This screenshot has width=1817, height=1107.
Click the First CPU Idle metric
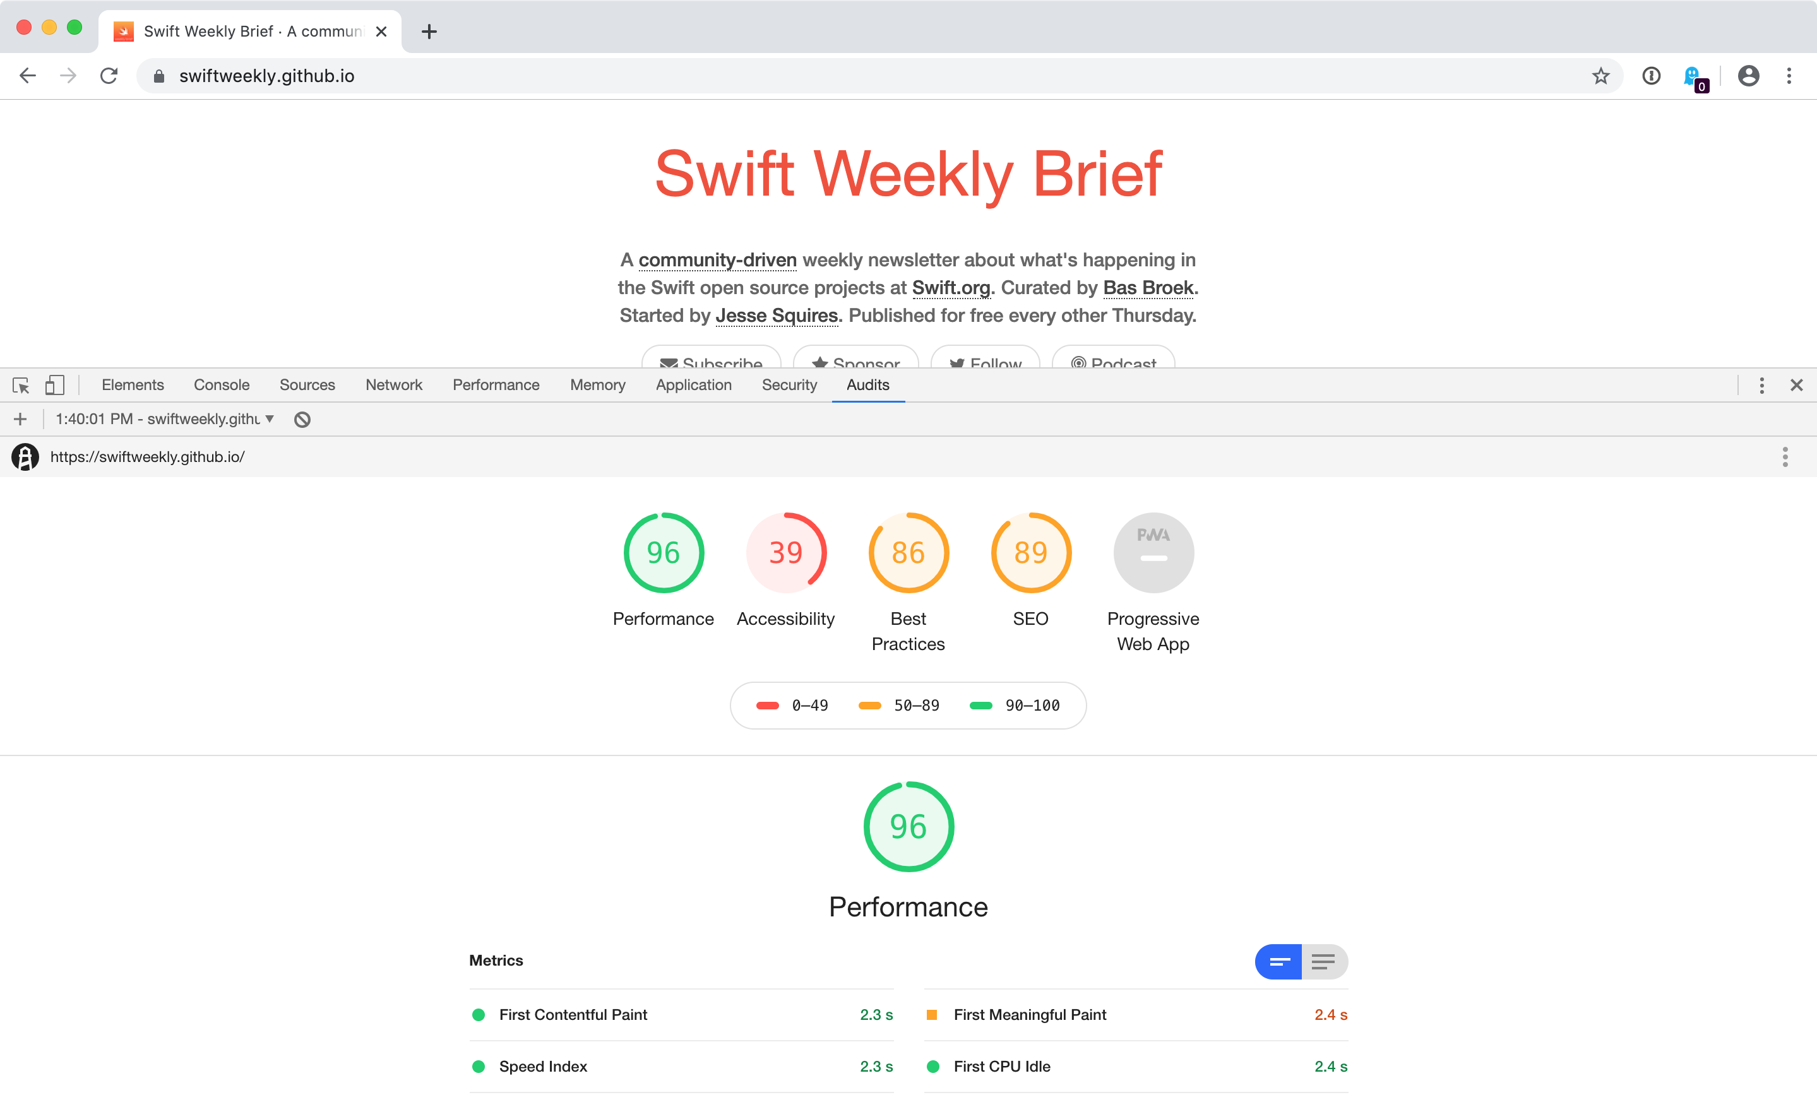click(x=1136, y=1067)
